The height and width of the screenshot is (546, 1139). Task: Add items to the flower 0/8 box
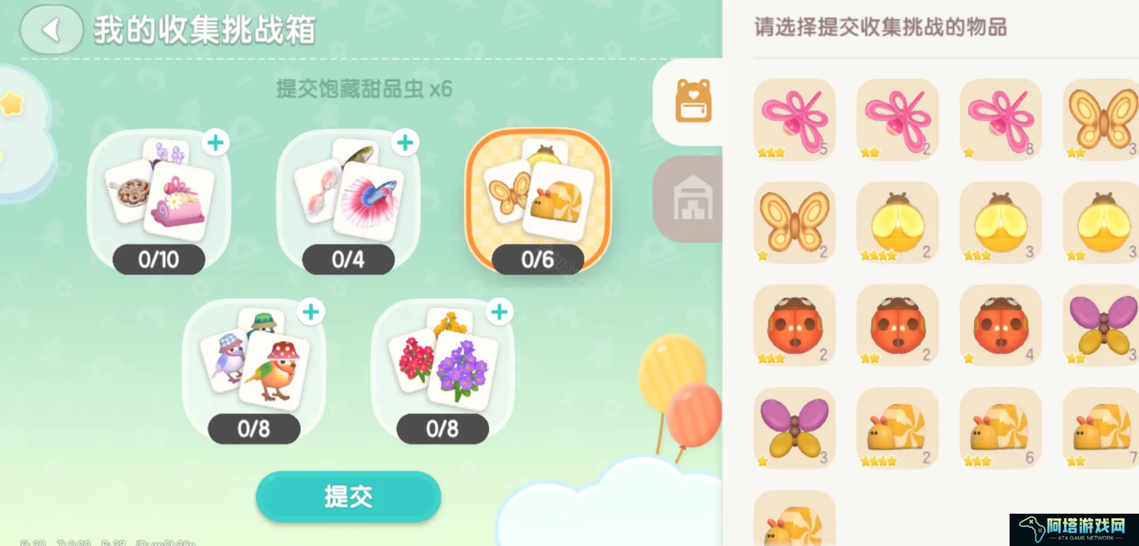click(499, 312)
